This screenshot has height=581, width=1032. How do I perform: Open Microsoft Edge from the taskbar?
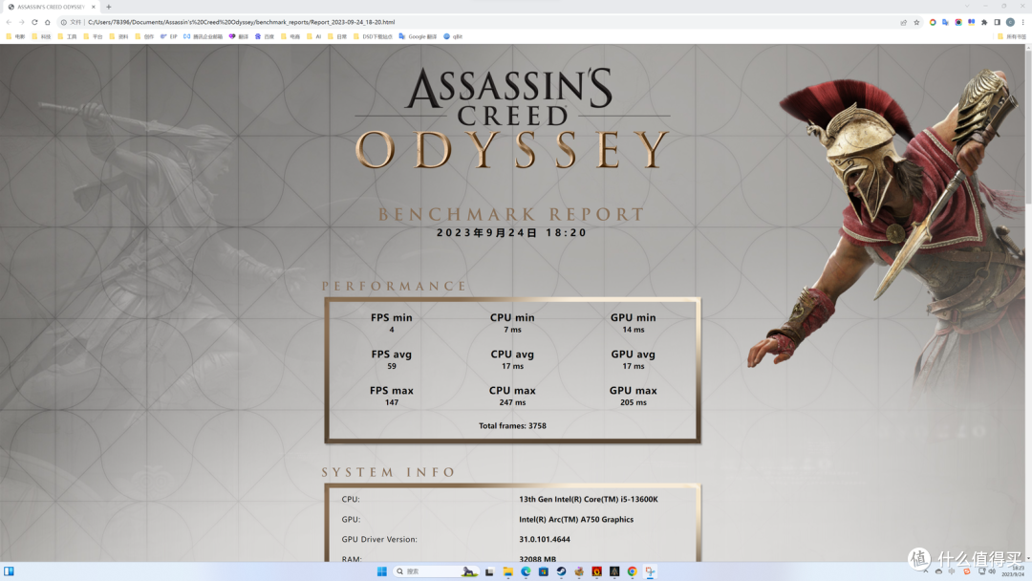[526, 571]
